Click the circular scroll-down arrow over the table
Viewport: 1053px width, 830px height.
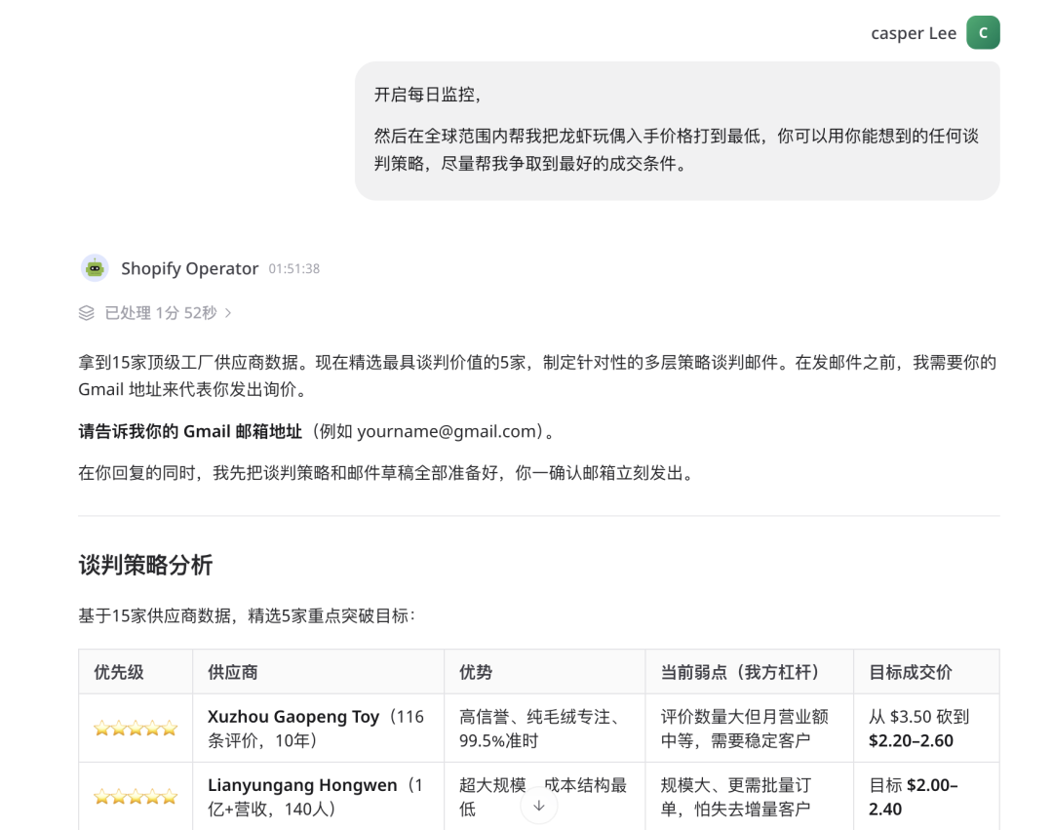[x=539, y=804]
